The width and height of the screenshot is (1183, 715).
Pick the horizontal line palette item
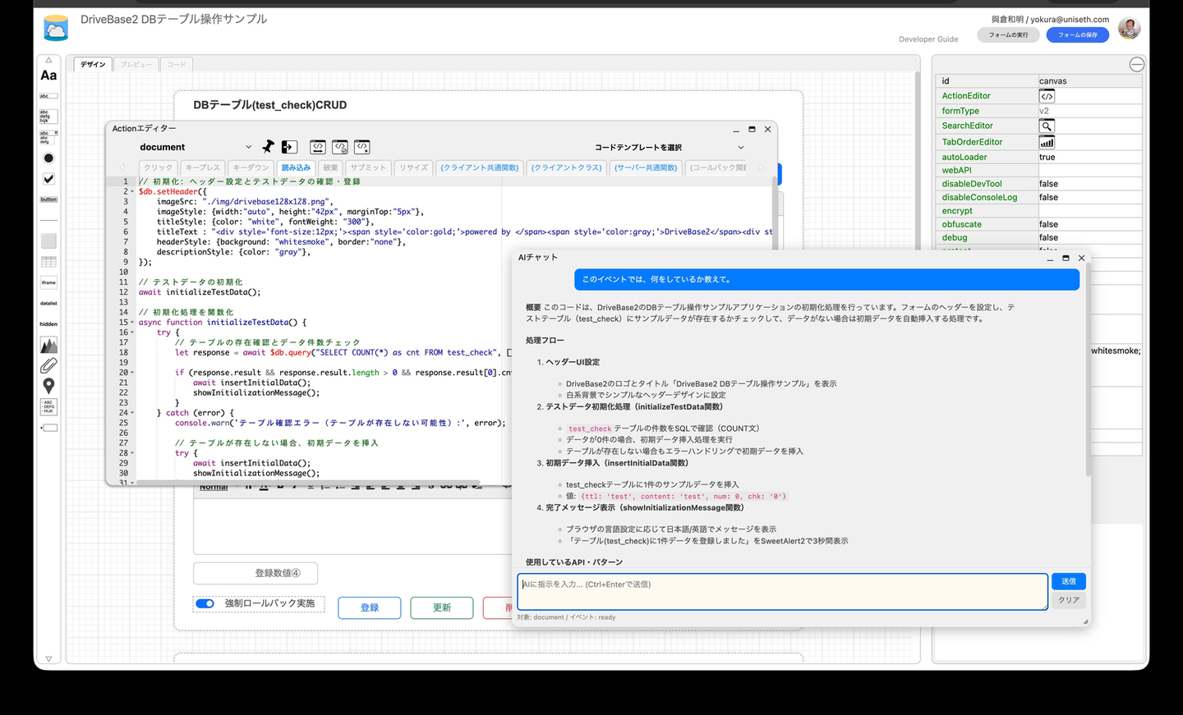(48, 220)
